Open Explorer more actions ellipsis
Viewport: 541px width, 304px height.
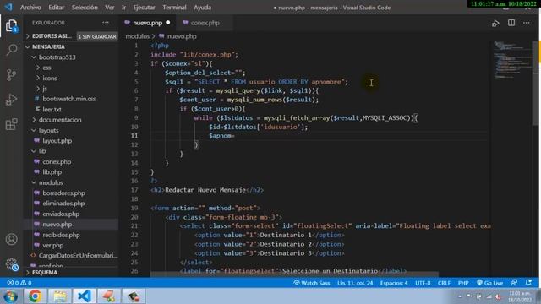click(106, 23)
